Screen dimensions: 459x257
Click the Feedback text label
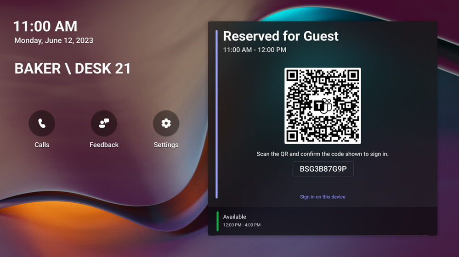point(104,145)
